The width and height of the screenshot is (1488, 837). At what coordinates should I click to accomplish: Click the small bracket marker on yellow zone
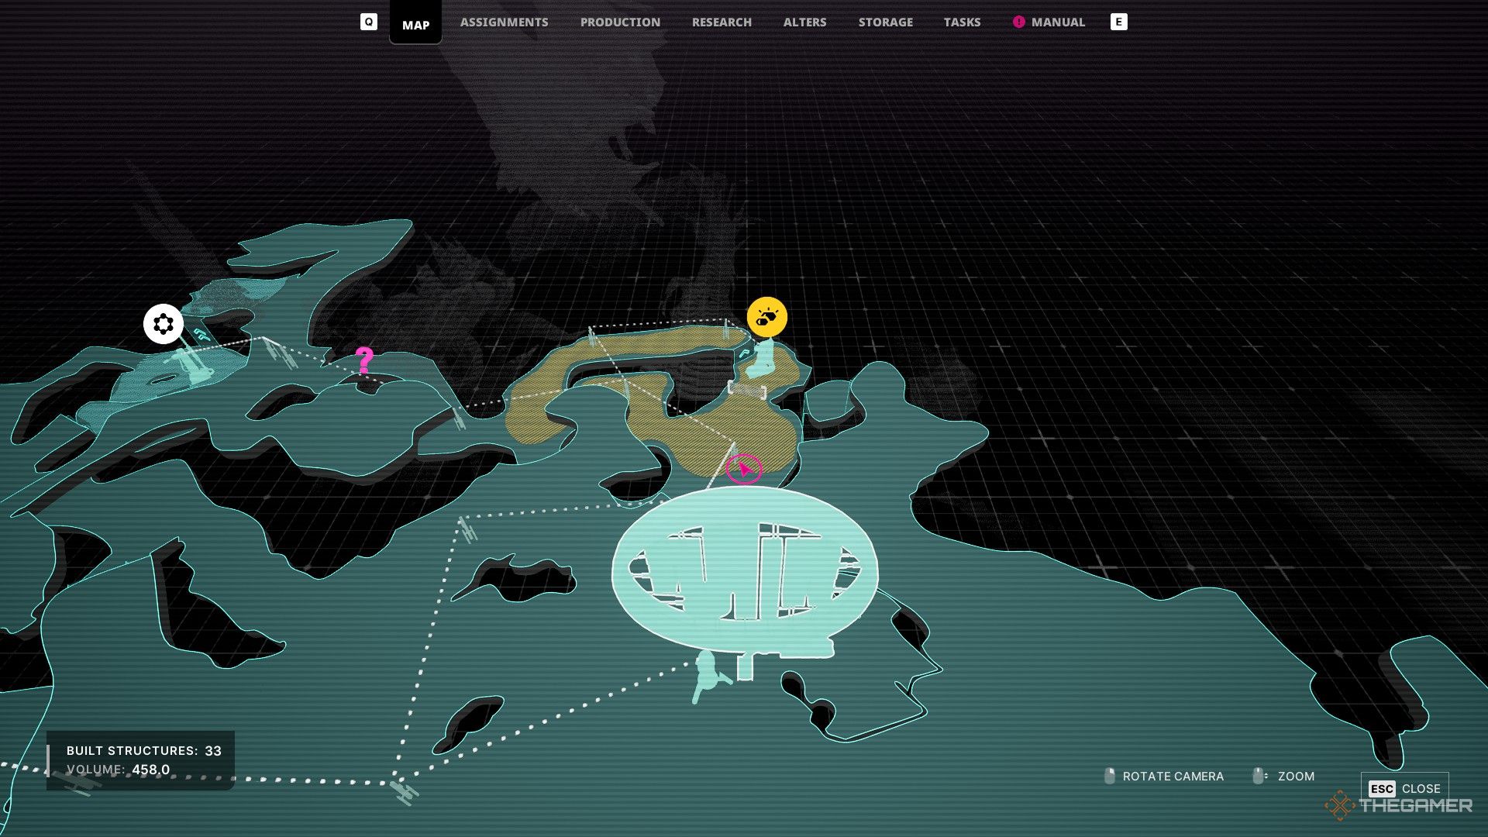pyautogui.click(x=746, y=390)
